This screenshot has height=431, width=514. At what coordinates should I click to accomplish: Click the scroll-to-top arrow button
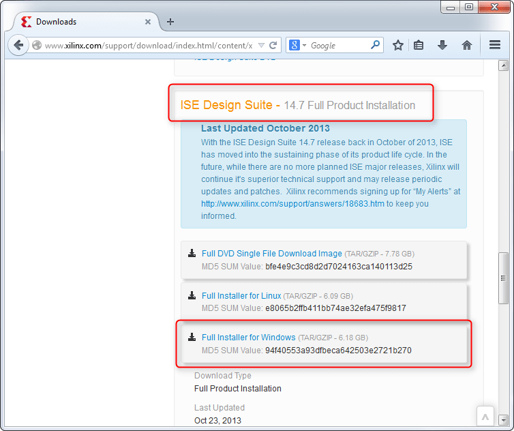click(484, 415)
